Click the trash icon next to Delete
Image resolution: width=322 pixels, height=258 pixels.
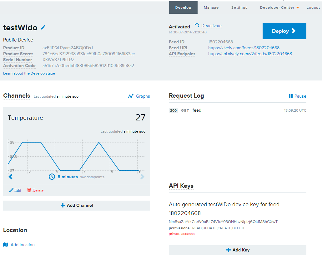pos(29,190)
